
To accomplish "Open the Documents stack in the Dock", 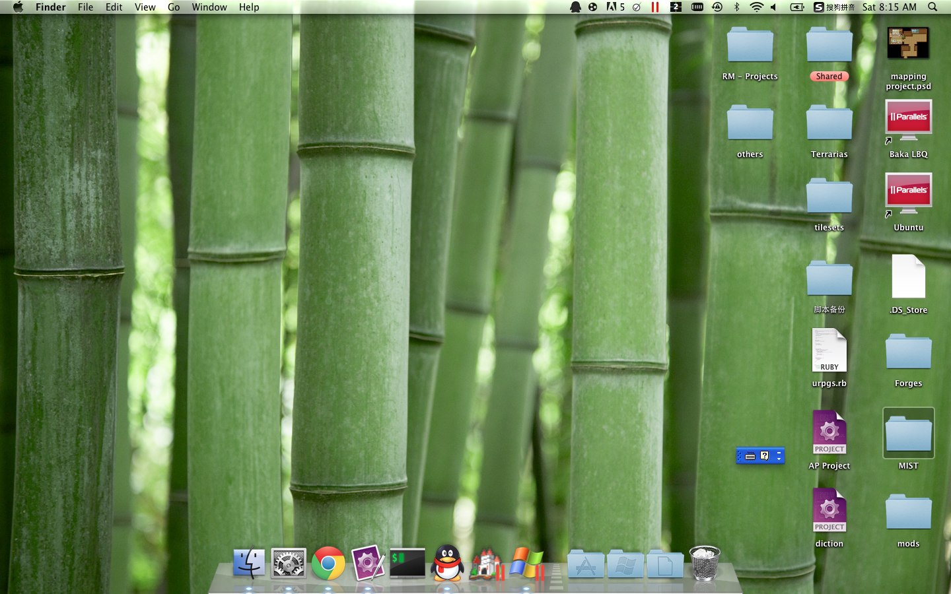I will [x=665, y=564].
